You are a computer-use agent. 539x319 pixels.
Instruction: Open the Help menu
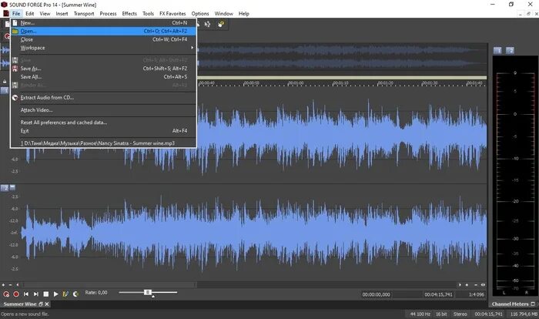244,13
